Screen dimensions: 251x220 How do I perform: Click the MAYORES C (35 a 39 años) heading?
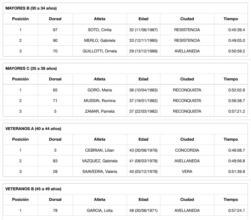(x=31, y=68)
